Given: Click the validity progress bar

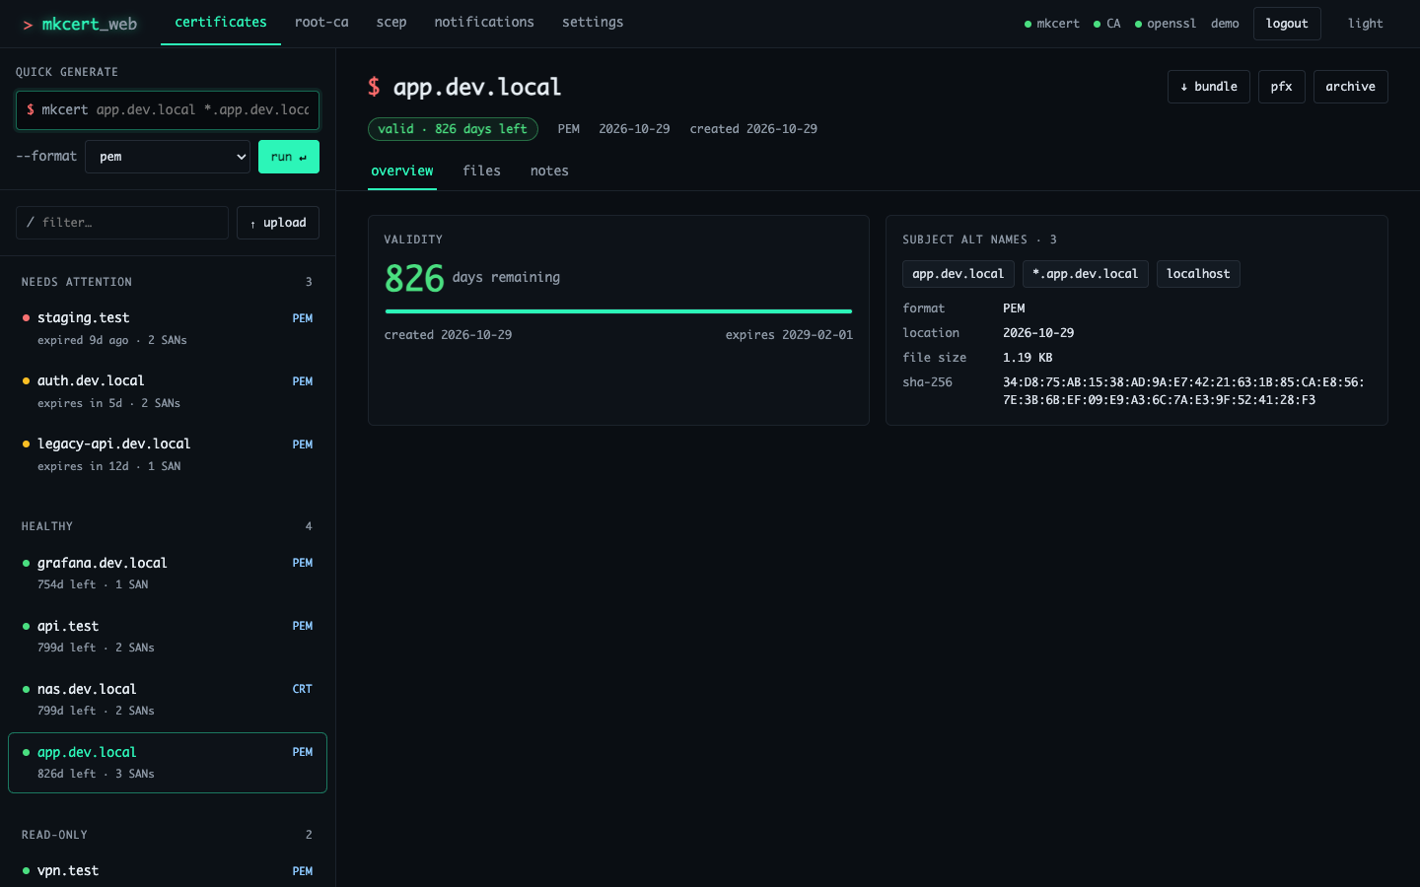Looking at the screenshot, I should pos(618,311).
